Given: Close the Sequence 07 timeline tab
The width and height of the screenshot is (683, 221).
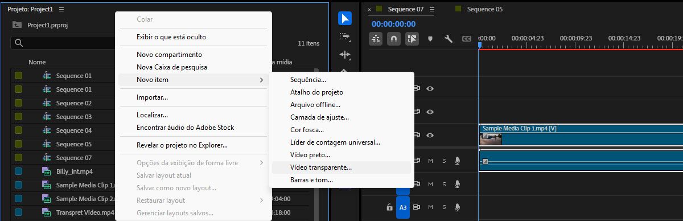Looking at the screenshot, I should click(x=369, y=9).
